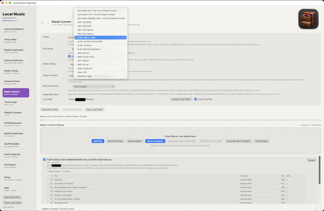Choose AAC 256 M4A profile
Screen dimensions: 324x211
click(101, 22)
